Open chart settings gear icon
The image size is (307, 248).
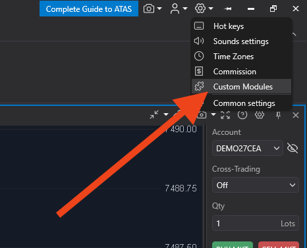click(260, 114)
